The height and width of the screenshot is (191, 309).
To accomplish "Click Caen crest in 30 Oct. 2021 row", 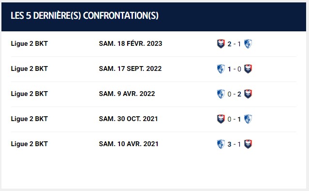I will tap(221, 119).
